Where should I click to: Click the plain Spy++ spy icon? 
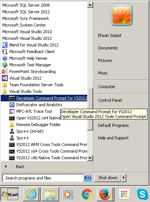(x=12, y=138)
